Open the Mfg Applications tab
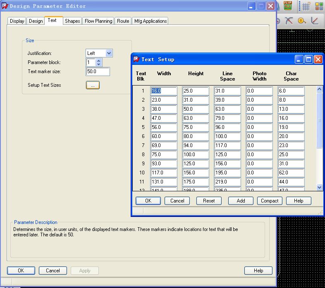Image resolution: width=325 pixels, height=288 pixels. point(151,21)
